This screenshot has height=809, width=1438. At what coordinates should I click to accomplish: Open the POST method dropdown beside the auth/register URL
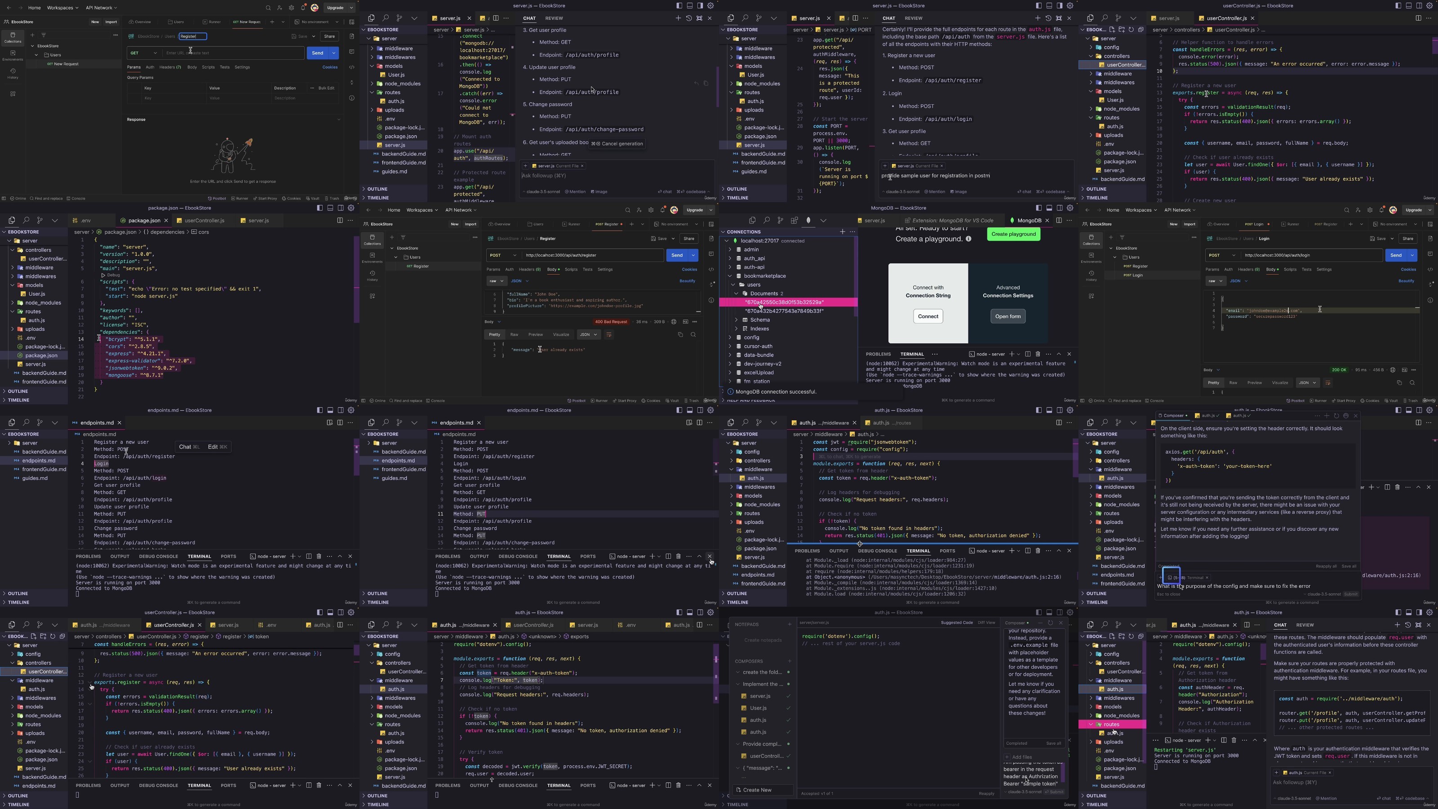pyautogui.click(x=503, y=255)
